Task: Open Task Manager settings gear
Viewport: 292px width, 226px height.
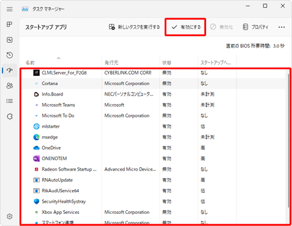Action: [x=9, y=216]
